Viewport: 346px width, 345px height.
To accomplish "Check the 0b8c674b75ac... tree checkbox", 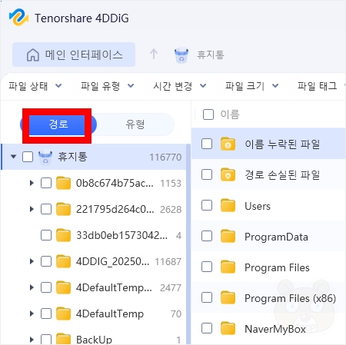I will [46, 183].
